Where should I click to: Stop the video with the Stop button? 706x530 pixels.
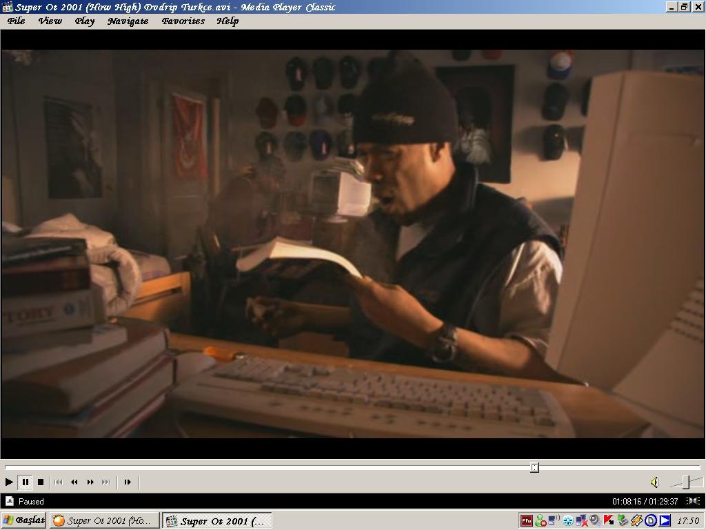click(41, 482)
